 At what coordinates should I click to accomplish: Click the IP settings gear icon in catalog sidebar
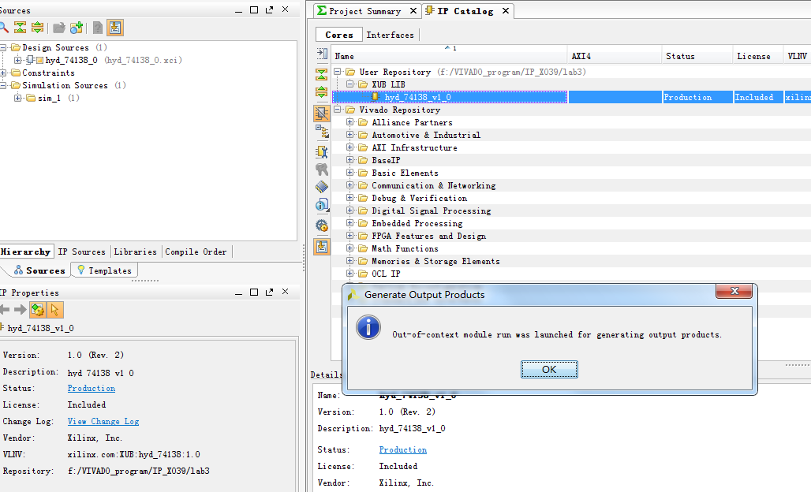(322, 225)
